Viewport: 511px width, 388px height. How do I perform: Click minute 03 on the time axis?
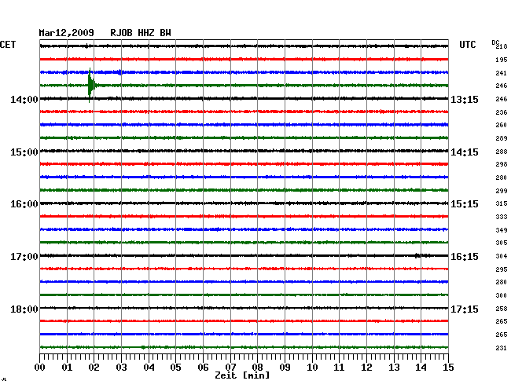coord(121,367)
